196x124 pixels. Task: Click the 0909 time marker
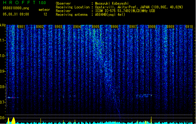[170, 27]
